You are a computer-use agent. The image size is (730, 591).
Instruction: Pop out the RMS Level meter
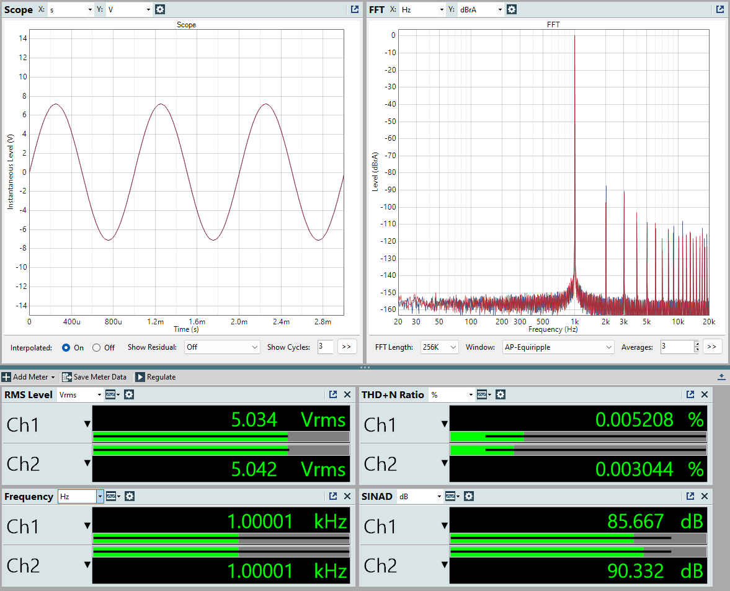point(333,394)
